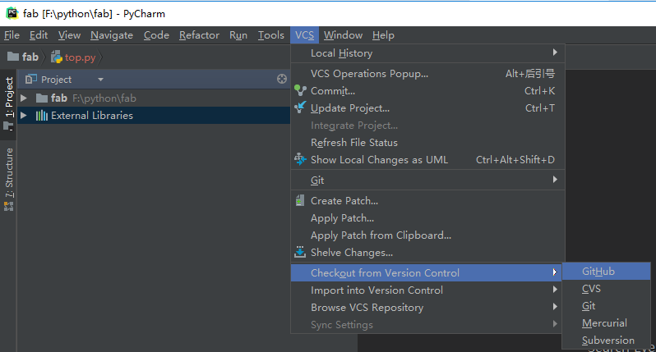
Task: Click the fab breadcrumb label
Action: coord(30,57)
